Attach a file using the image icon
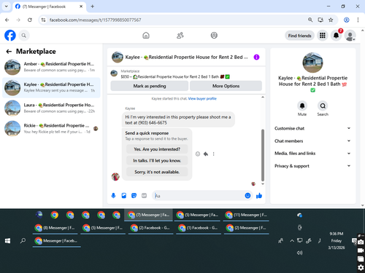Viewport: 365px width, 273px height. coord(124,196)
